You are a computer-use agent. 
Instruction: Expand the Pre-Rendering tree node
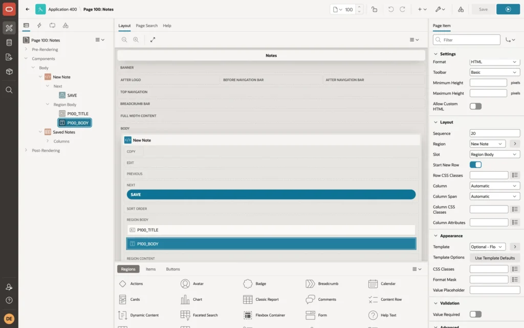(x=26, y=49)
